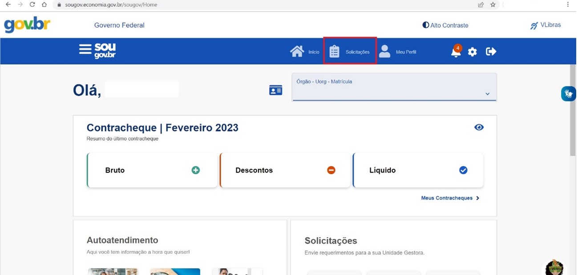The image size is (578, 275).
Task: Bookmark this page with star icon
Action: (493, 4)
